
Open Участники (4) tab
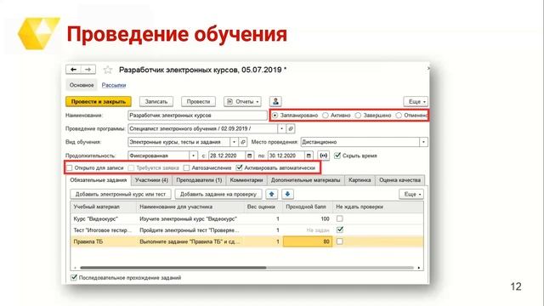pyautogui.click(x=151, y=180)
